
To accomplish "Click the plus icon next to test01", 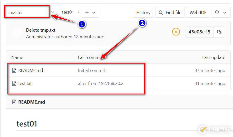I will point(87,12).
